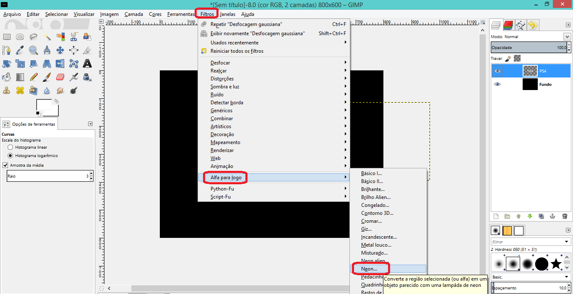
Task: Select the Histograma linear radio button
Action: [x=10, y=147]
